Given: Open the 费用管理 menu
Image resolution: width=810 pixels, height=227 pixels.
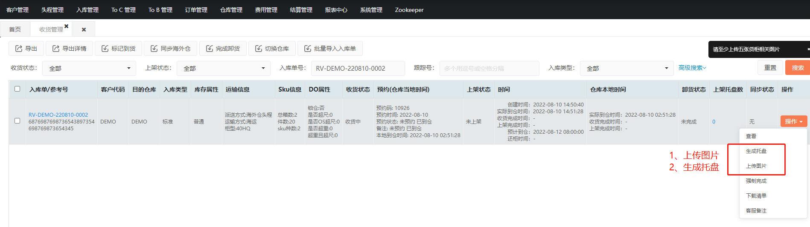Looking at the screenshot, I should pyautogui.click(x=266, y=10).
